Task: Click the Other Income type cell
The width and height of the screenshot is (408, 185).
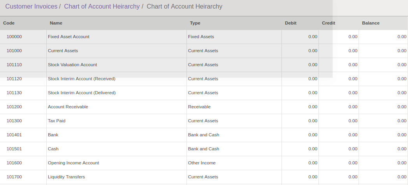Action: click(x=202, y=163)
